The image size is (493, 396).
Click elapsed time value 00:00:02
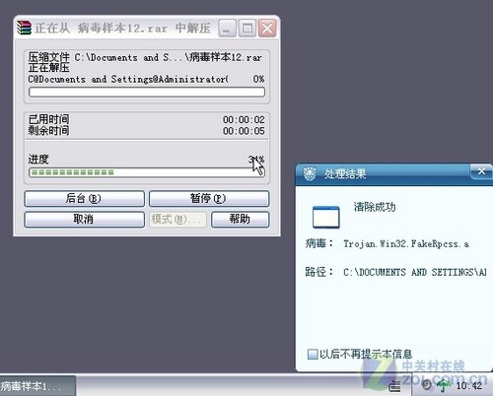coord(244,119)
